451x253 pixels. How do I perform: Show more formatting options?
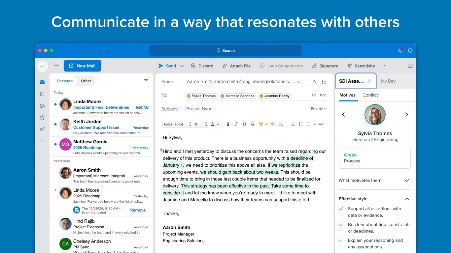tap(321, 124)
